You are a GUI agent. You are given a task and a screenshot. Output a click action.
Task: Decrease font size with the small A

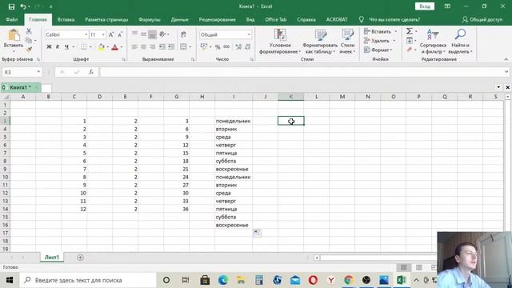[120, 34]
